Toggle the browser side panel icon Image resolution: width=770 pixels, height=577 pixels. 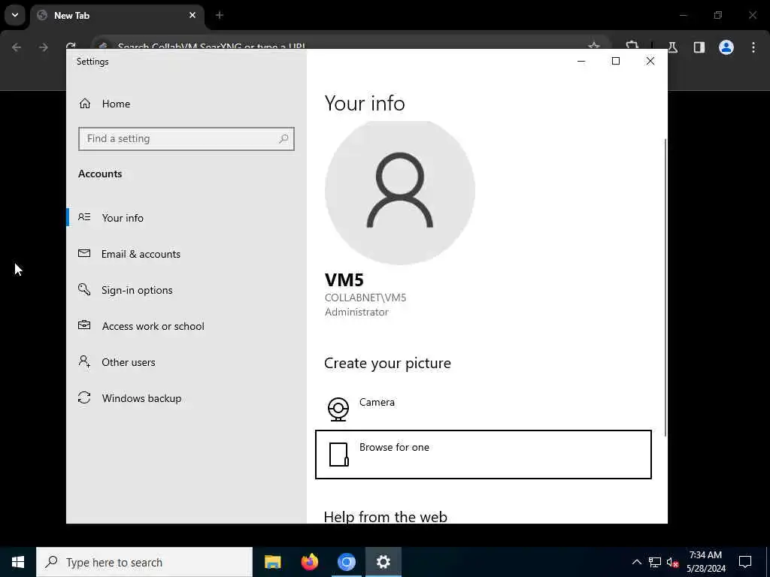[x=699, y=47]
